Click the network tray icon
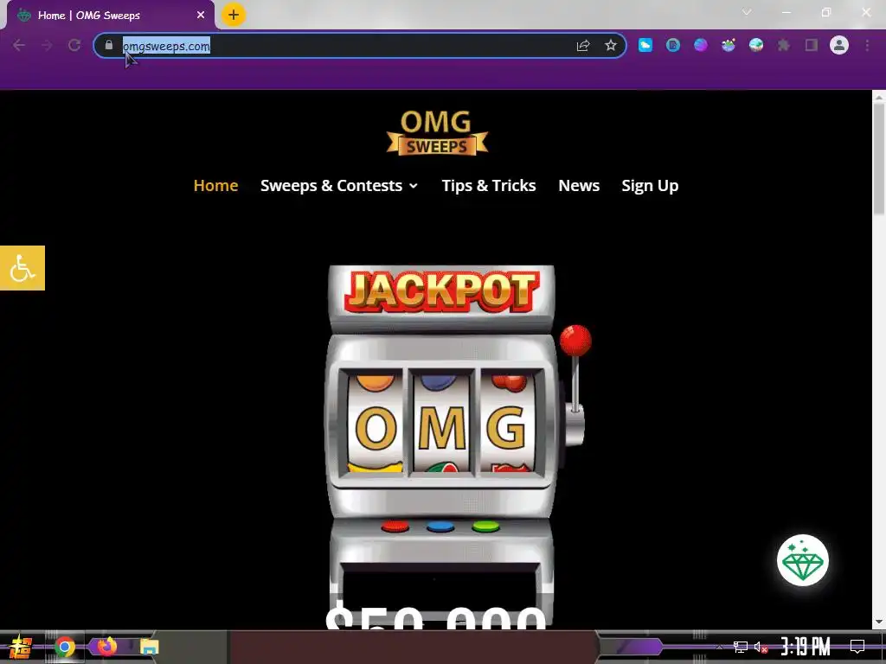The height and width of the screenshot is (664, 886). coord(740,647)
